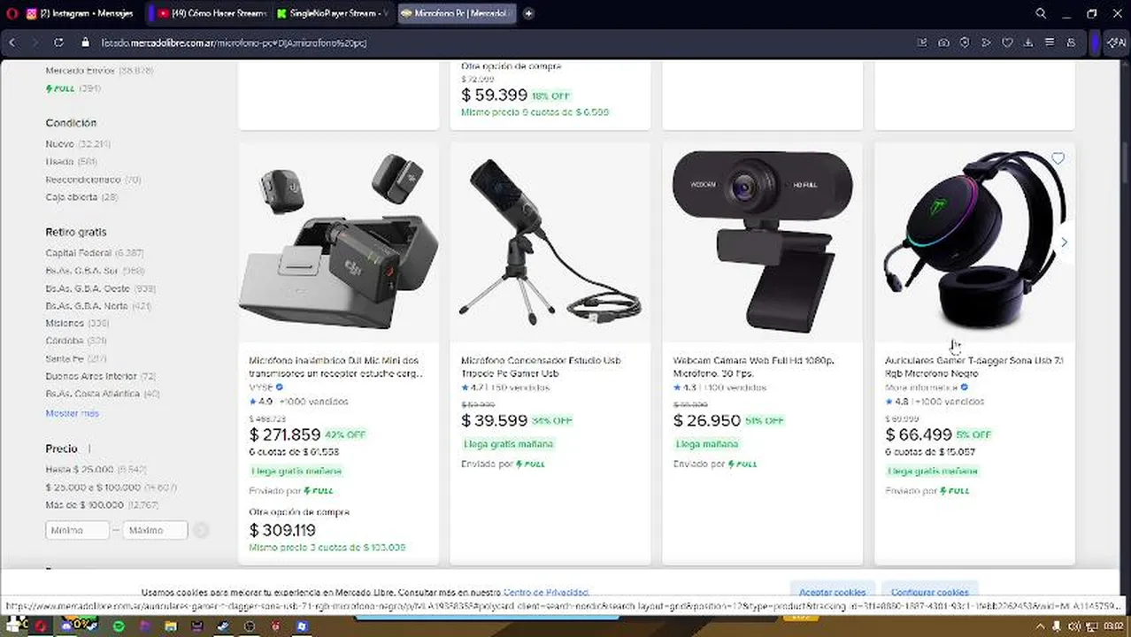
Task: Click the Opera logo menu button
Action: [x=12, y=13]
